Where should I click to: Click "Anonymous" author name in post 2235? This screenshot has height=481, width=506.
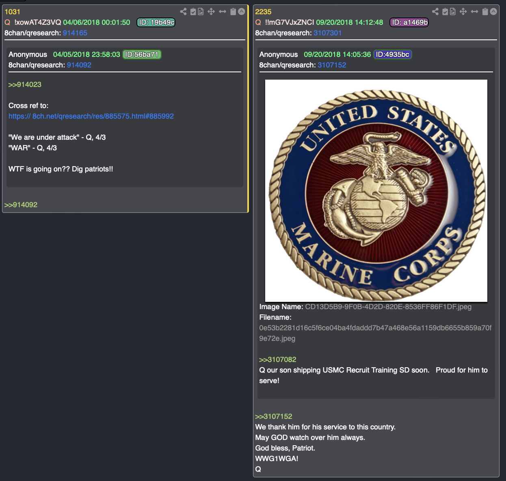tap(279, 54)
